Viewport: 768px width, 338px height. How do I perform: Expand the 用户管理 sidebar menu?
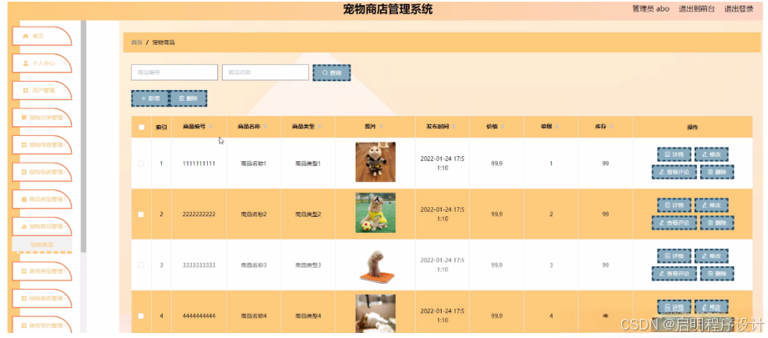pyautogui.click(x=42, y=91)
